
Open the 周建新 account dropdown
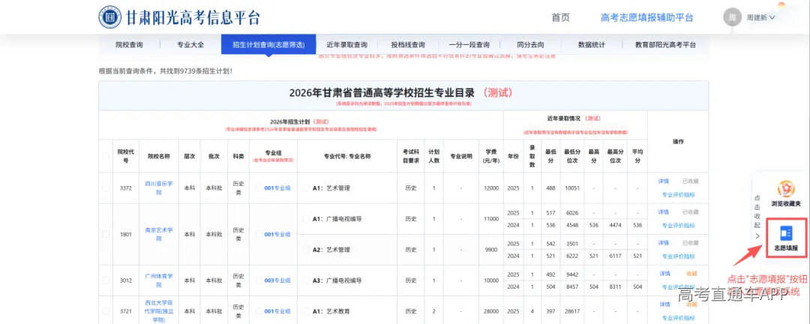pos(761,17)
